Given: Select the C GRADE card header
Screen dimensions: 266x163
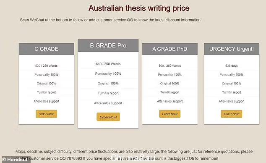Looking at the screenshot, I should (x=46, y=49).
